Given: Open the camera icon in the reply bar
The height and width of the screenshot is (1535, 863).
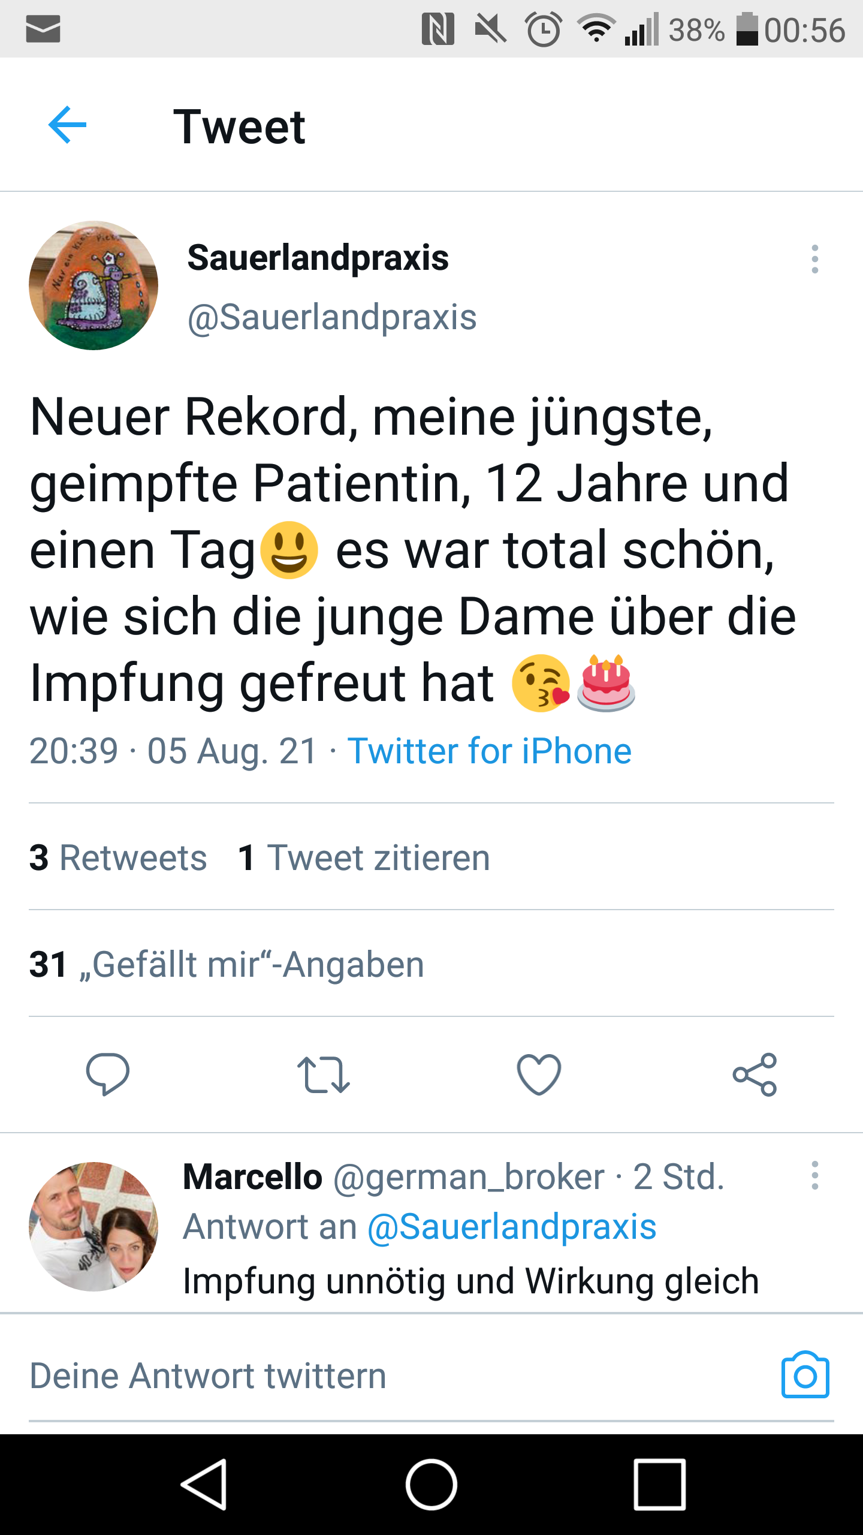Looking at the screenshot, I should pyautogui.click(x=805, y=1375).
